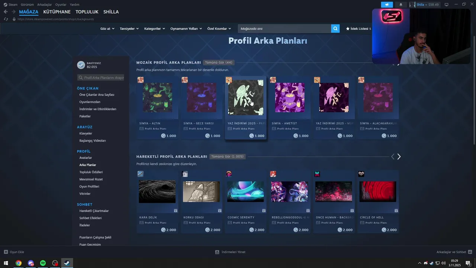Open Başlangıç Videoları in the sidebar

pyautogui.click(x=93, y=141)
